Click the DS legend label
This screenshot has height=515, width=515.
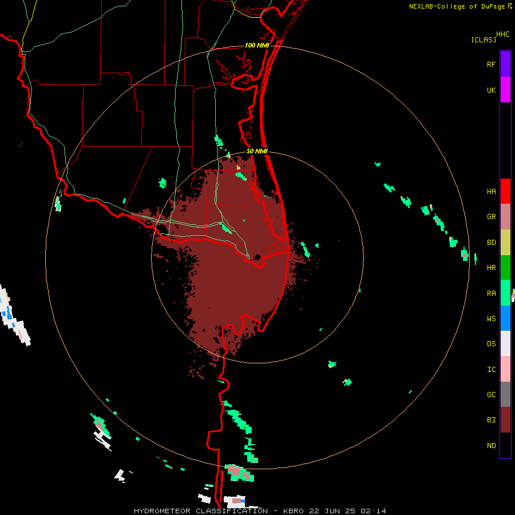[x=491, y=344]
